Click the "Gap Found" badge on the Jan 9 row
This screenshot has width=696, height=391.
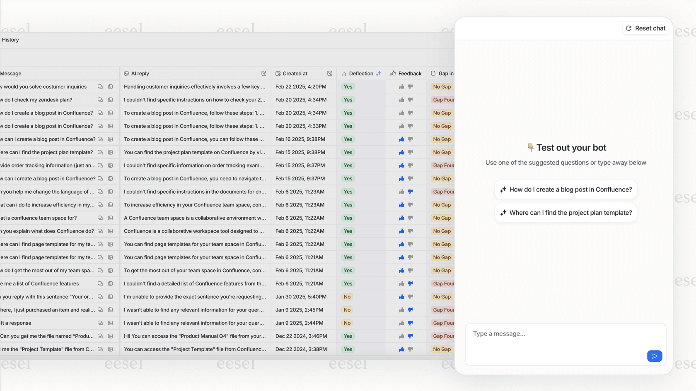pyautogui.click(x=443, y=309)
